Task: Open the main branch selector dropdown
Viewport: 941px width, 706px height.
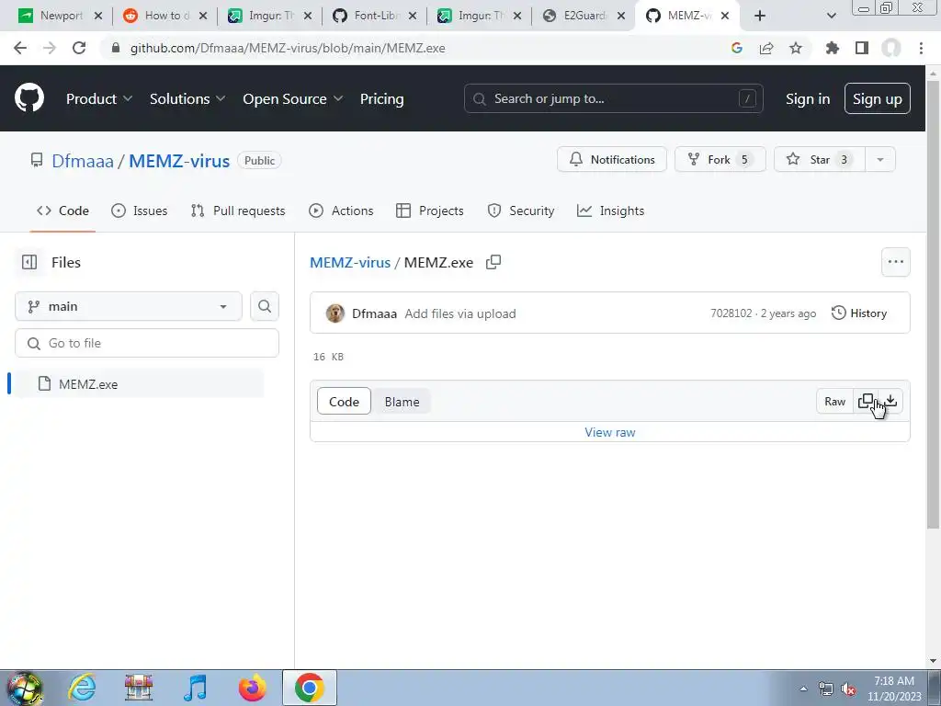Action: (x=129, y=306)
